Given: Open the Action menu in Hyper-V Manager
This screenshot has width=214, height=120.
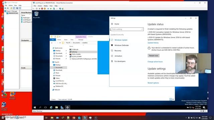Looking at the screenshot, I should (10, 5).
